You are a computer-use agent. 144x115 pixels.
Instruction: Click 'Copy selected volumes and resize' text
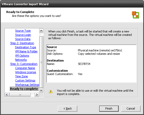pyautogui.click(x=99, y=54)
